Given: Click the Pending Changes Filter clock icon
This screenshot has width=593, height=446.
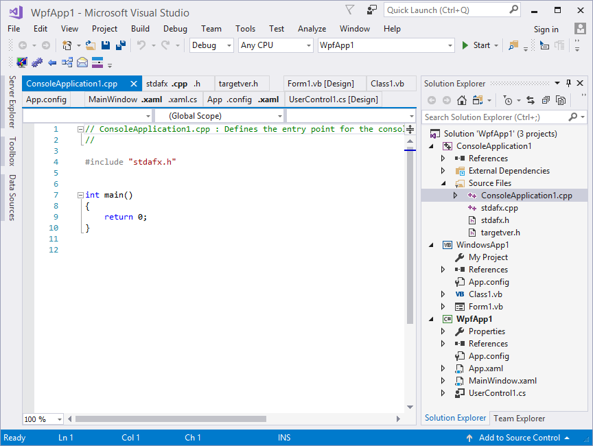Looking at the screenshot, I should pyautogui.click(x=507, y=100).
